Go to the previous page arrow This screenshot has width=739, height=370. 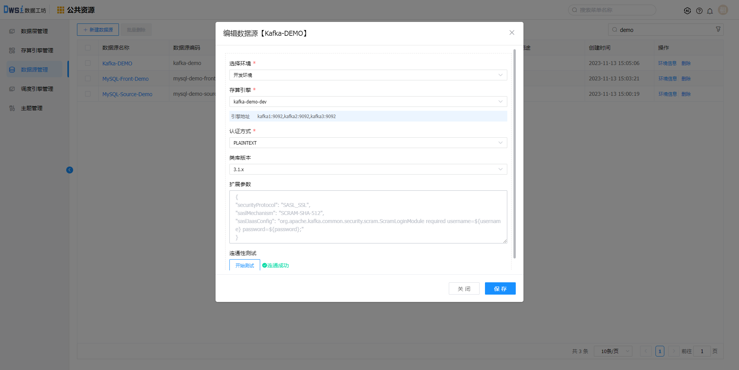pos(646,351)
